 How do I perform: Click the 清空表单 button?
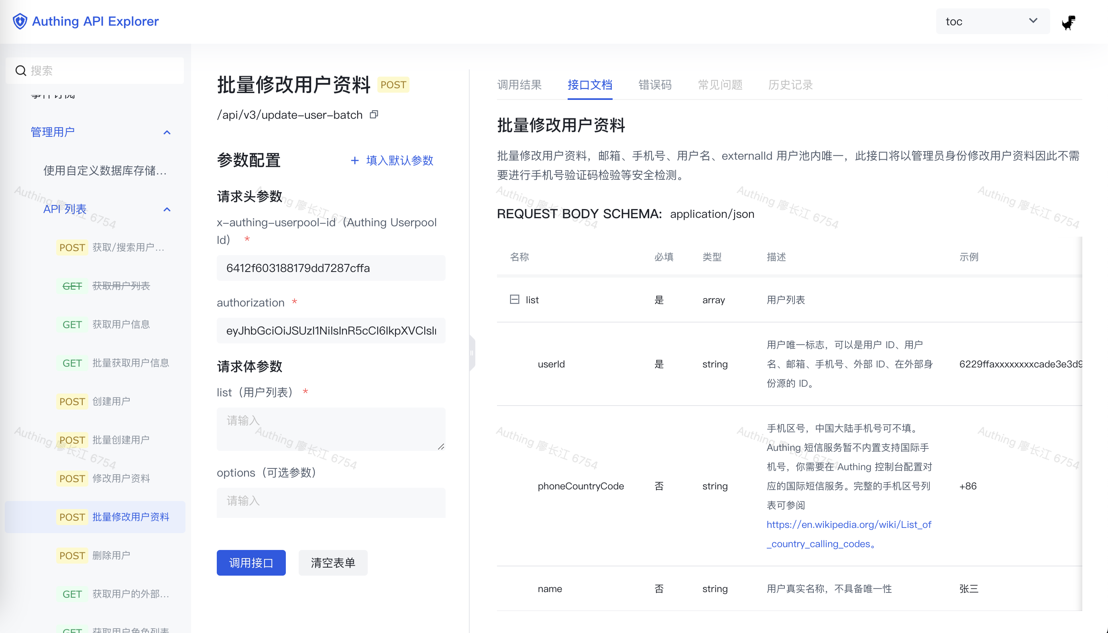[x=333, y=562]
